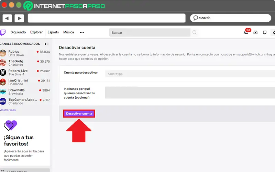Open the whispers chat bubble icon
This screenshot has height=172, width=275.
[x=265, y=32]
